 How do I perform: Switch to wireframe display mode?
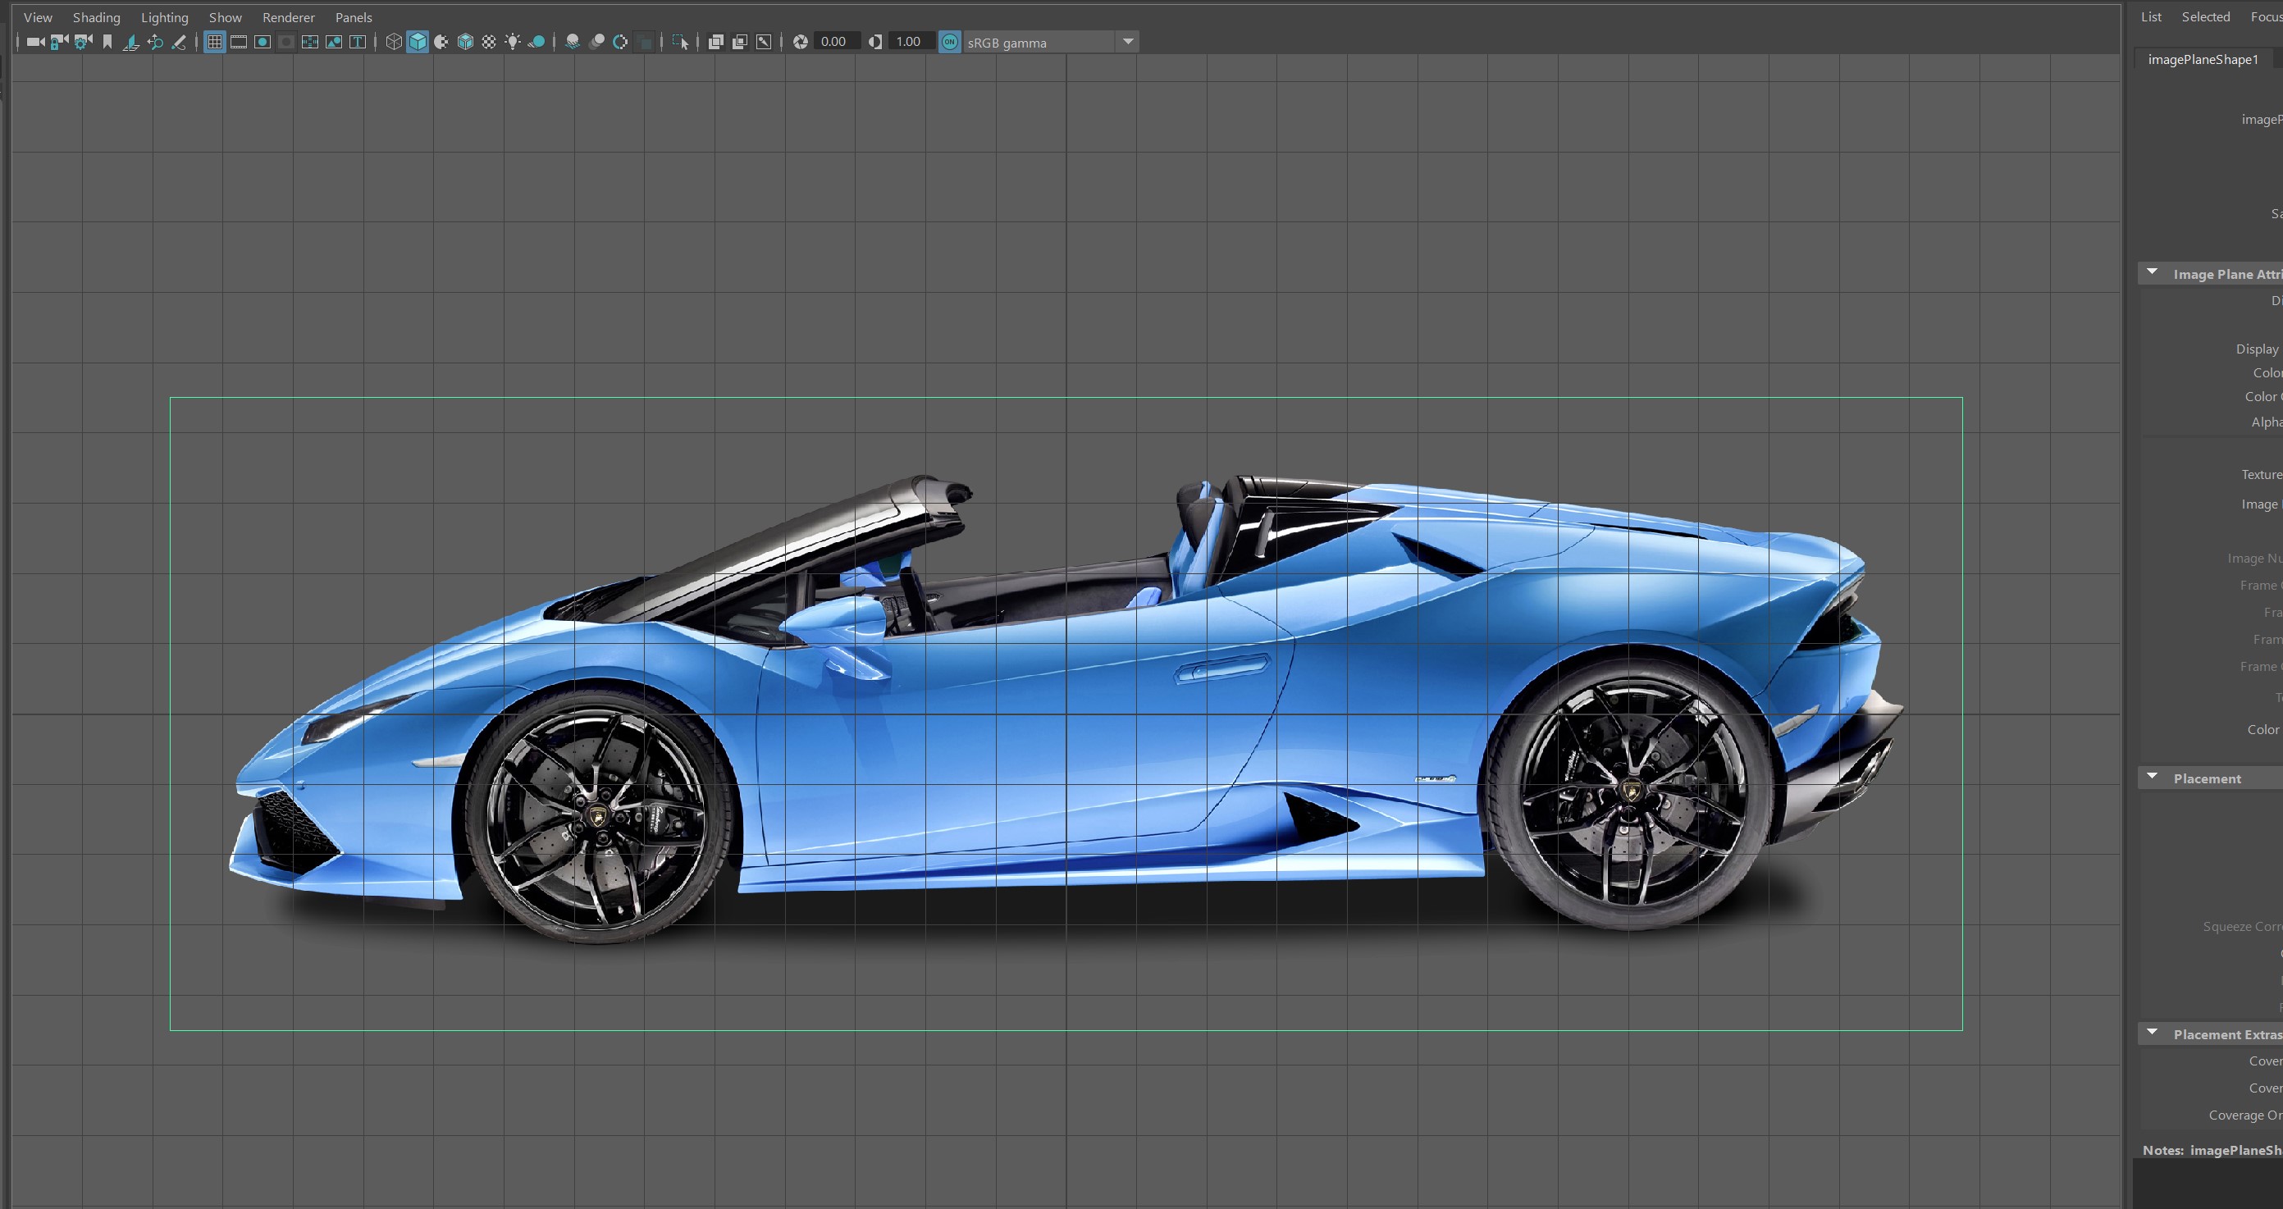(x=394, y=42)
